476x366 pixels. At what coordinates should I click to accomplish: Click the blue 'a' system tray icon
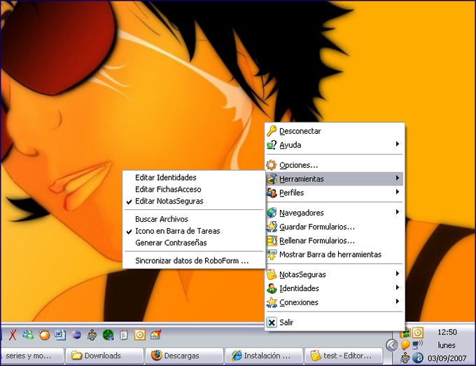(x=419, y=358)
